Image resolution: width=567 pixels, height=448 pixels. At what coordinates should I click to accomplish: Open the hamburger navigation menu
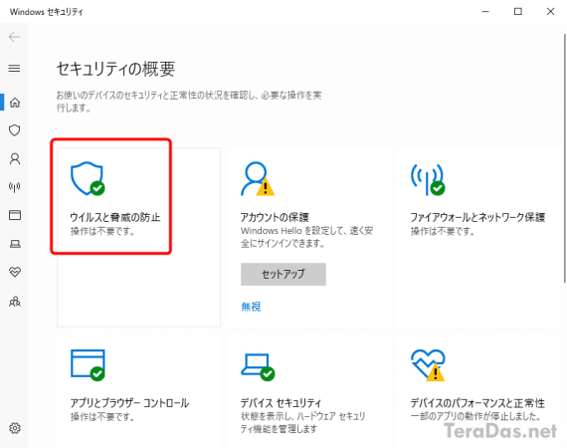coord(14,68)
